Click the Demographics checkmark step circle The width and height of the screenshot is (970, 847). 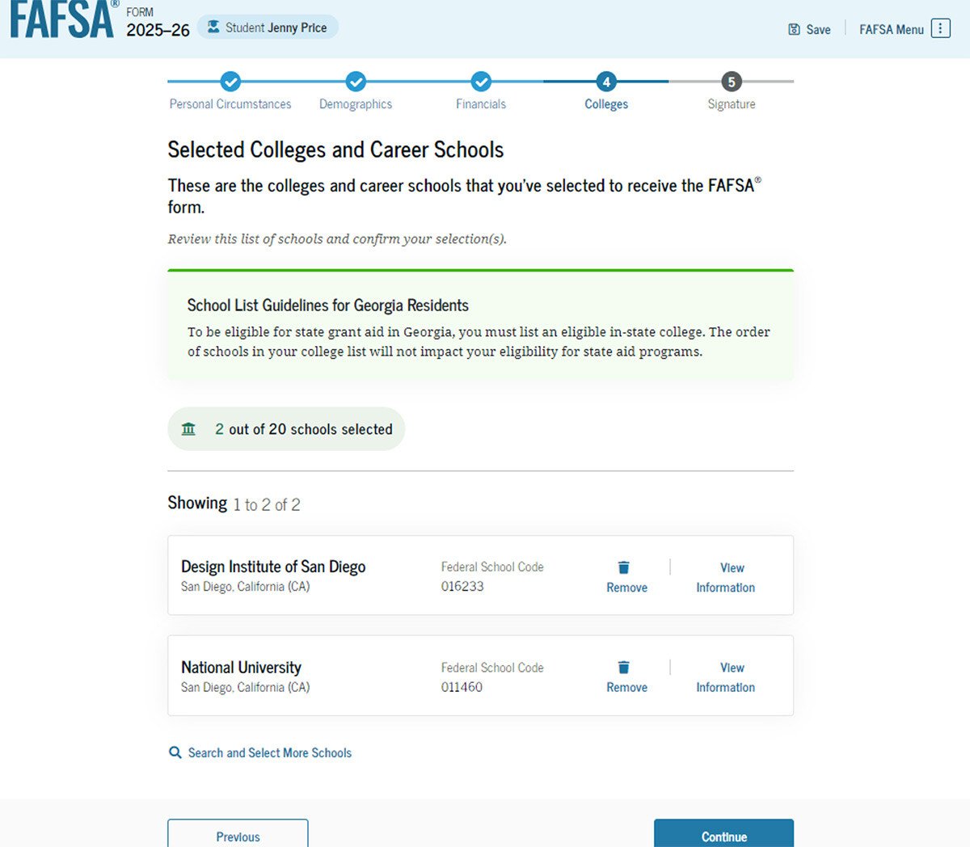(356, 82)
